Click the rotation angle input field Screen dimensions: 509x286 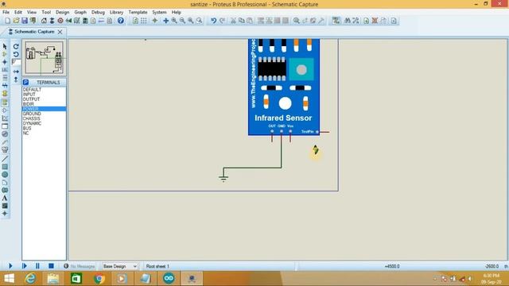[x=16, y=62]
